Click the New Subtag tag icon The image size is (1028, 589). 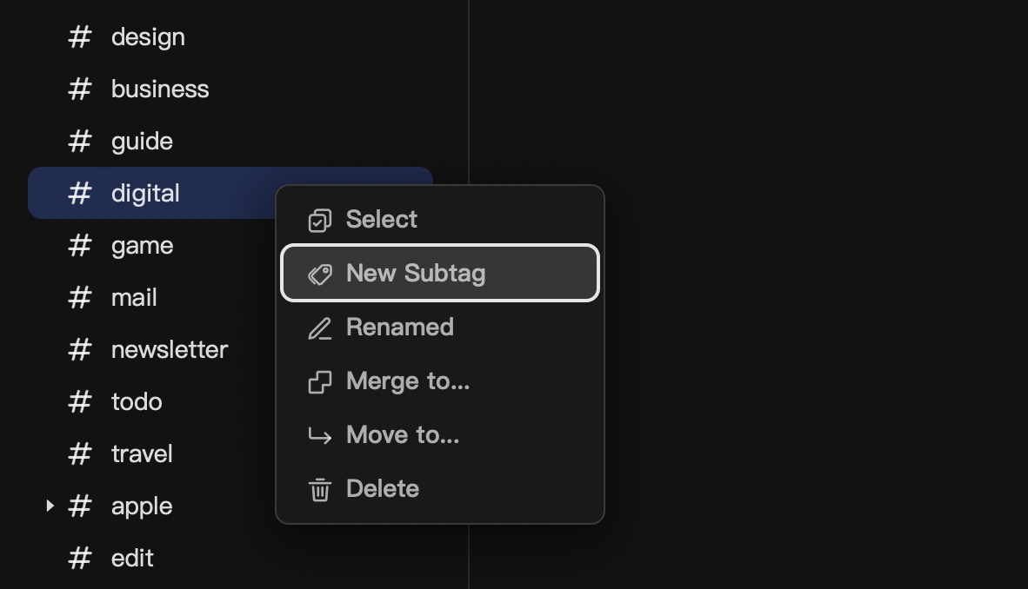[x=320, y=274]
